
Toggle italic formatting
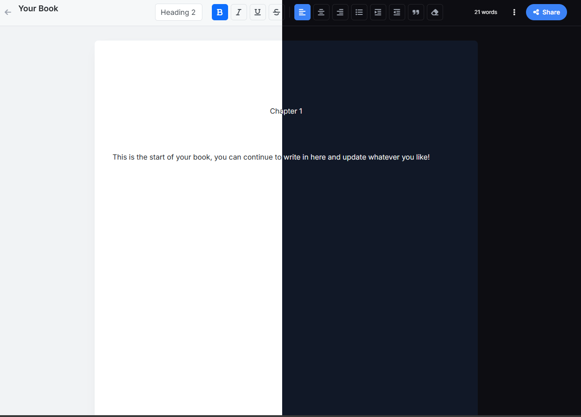pos(239,12)
